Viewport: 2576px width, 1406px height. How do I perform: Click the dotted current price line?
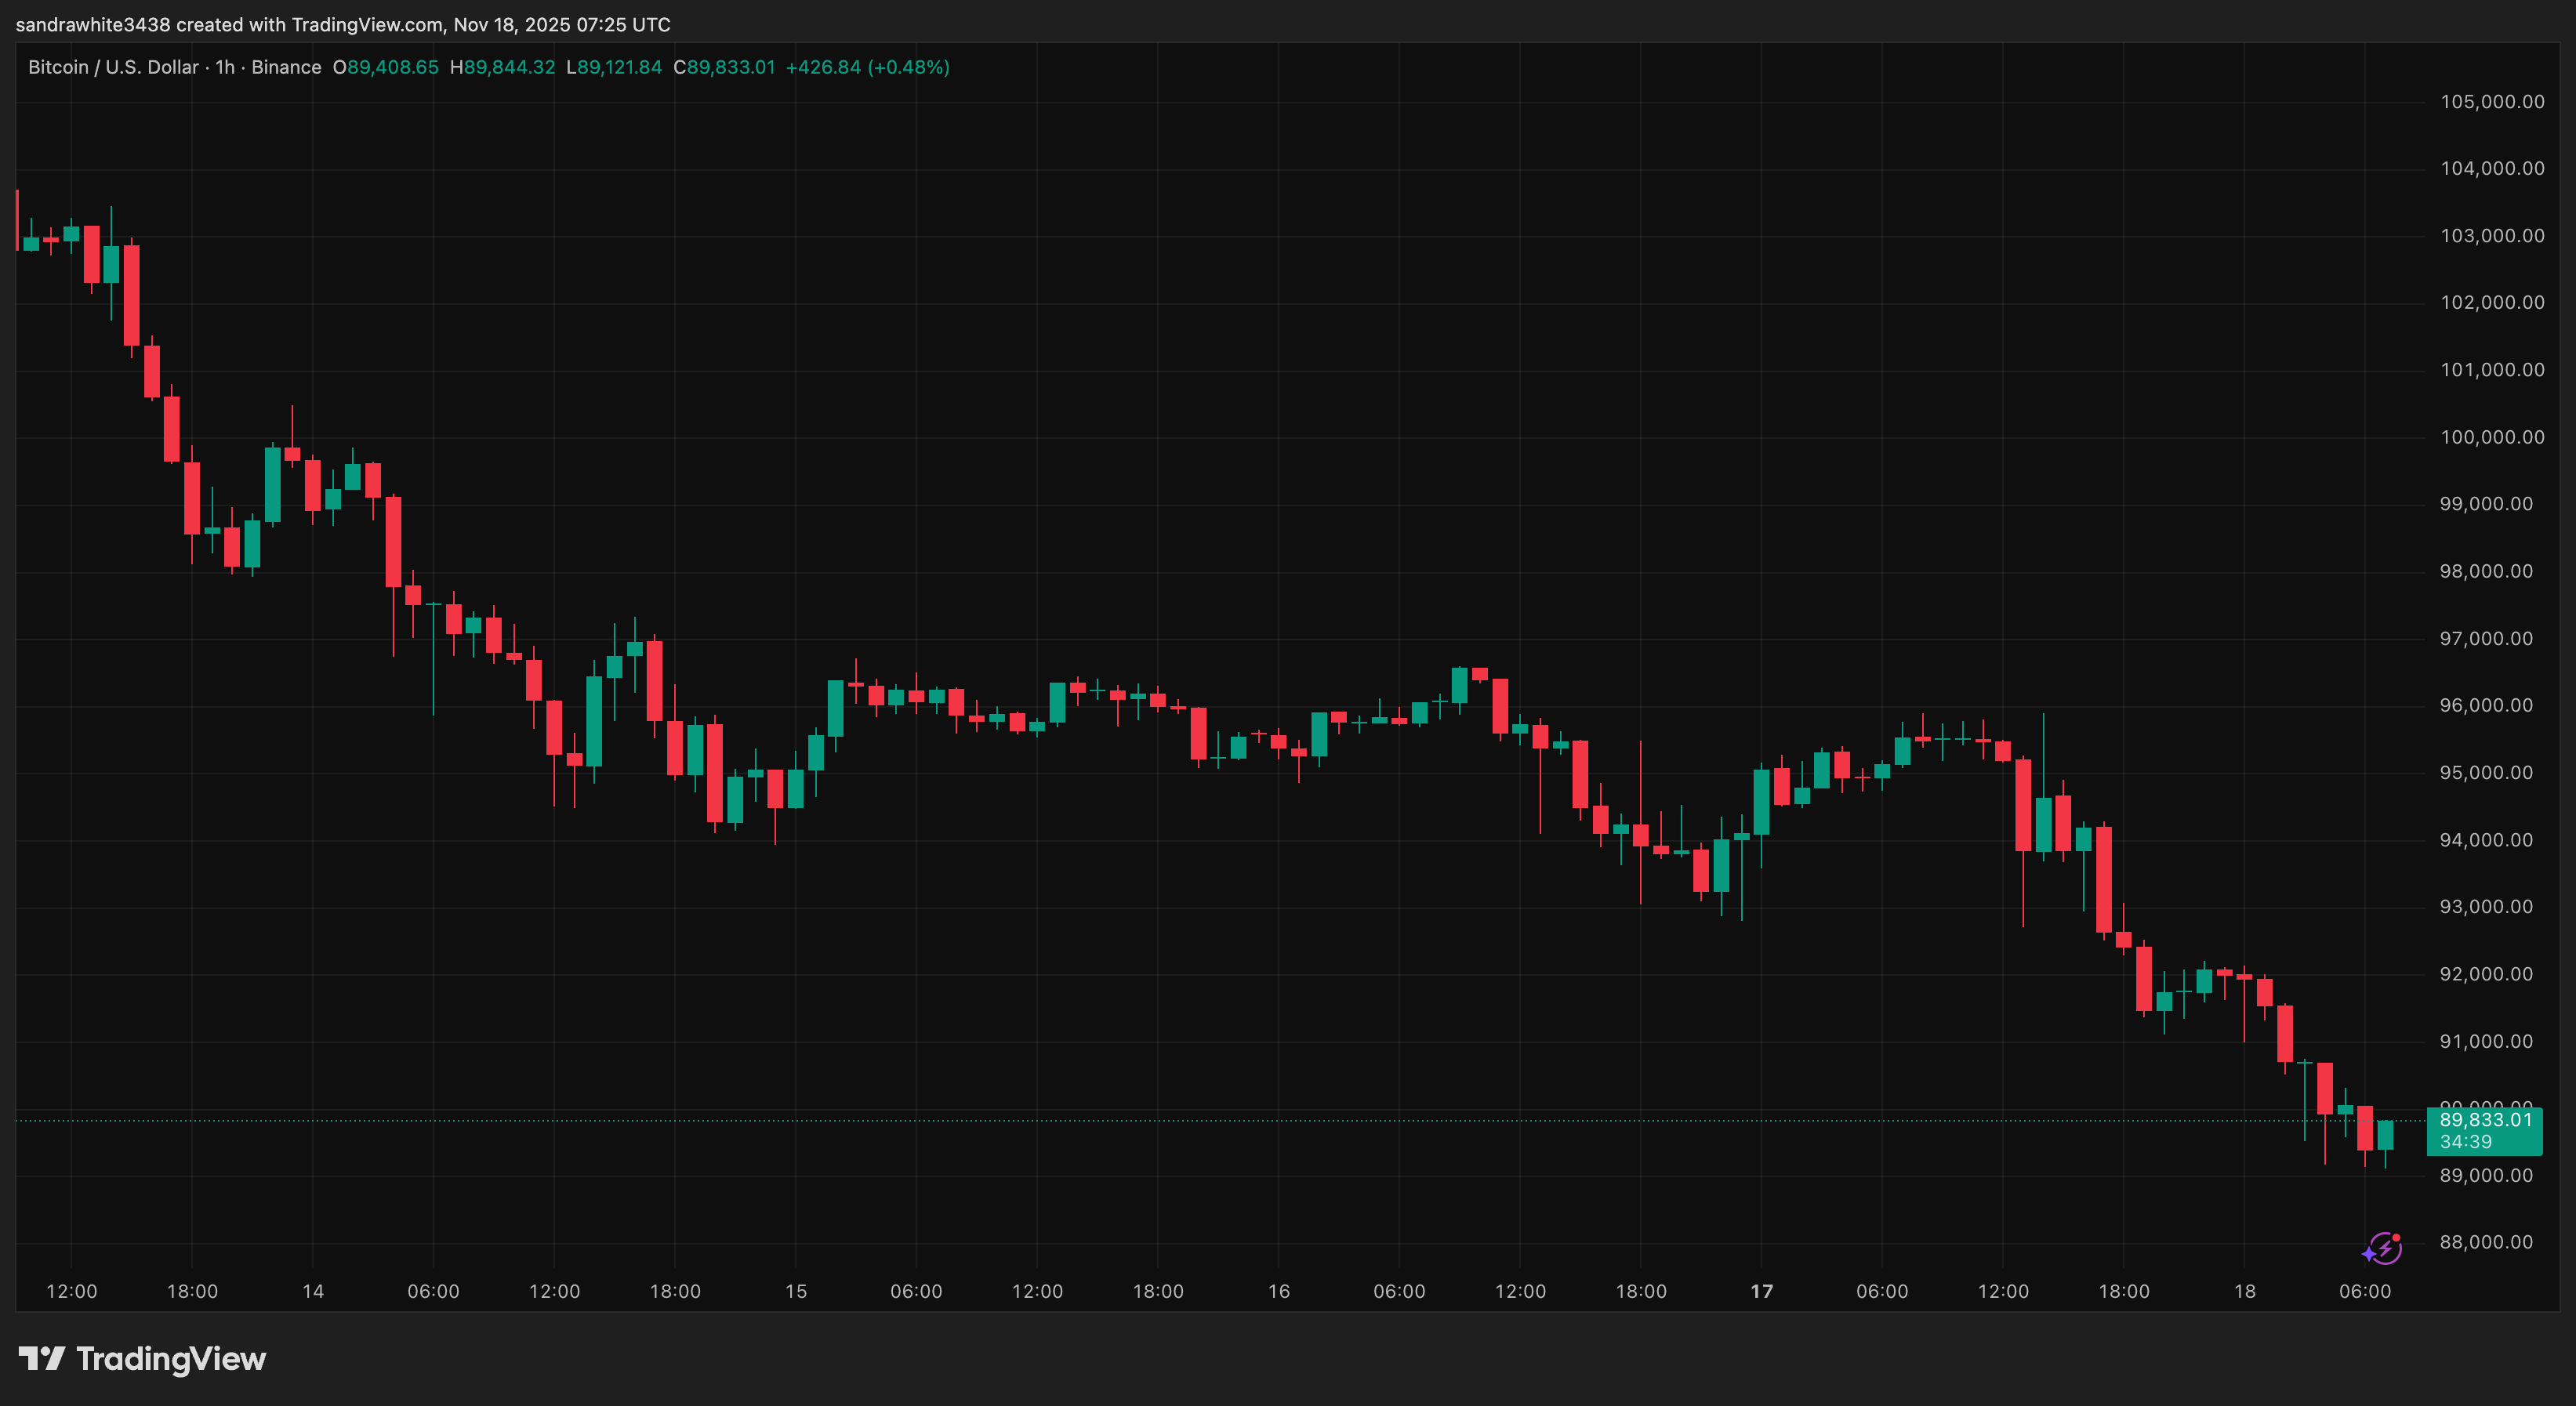click(1200, 1121)
